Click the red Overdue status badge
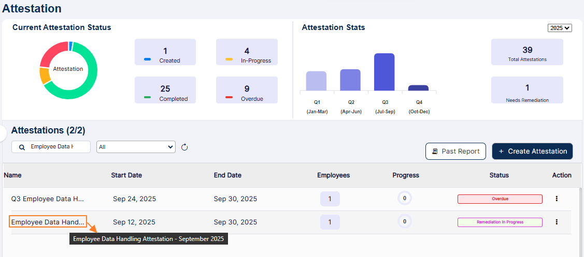The image size is (584, 257). coord(500,199)
